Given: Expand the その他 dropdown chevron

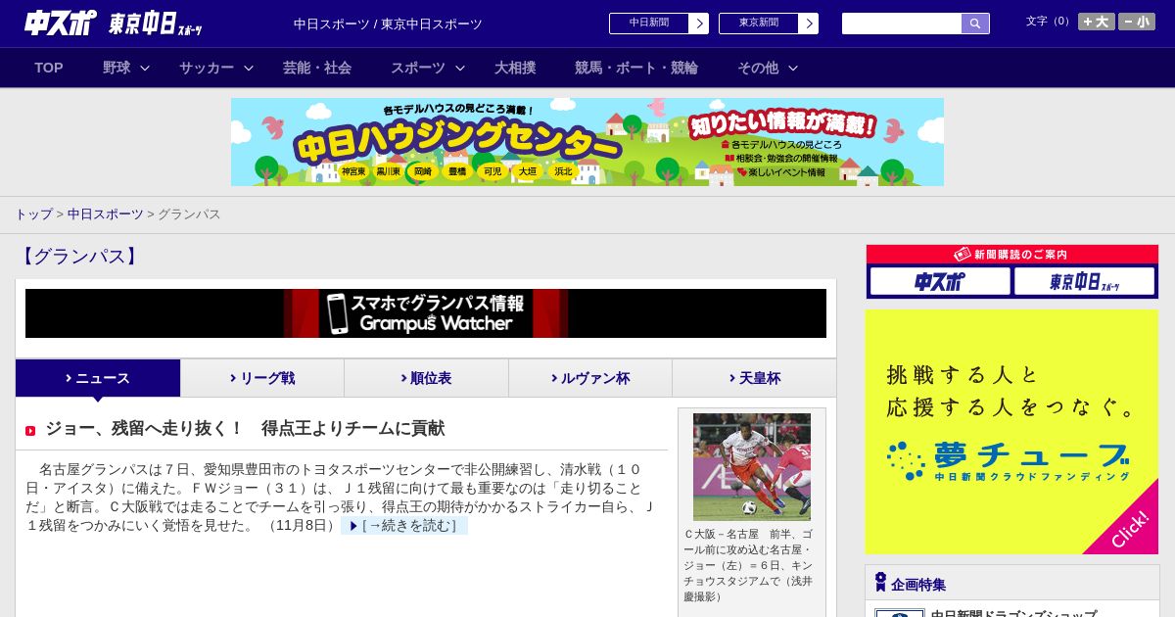Looking at the screenshot, I should click(793, 68).
